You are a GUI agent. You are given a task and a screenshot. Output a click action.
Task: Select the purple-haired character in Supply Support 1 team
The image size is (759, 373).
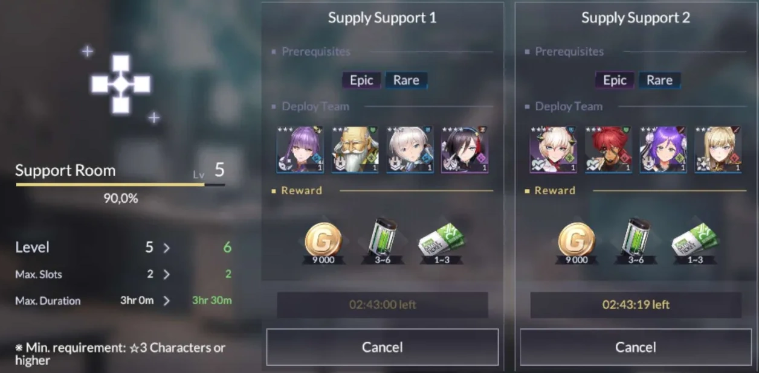coord(300,150)
